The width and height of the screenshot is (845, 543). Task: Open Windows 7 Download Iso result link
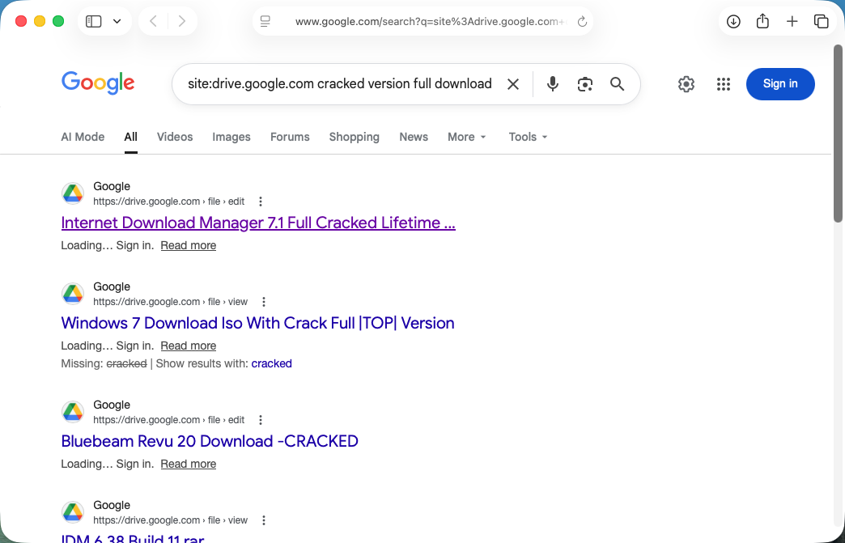click(257, 323)
